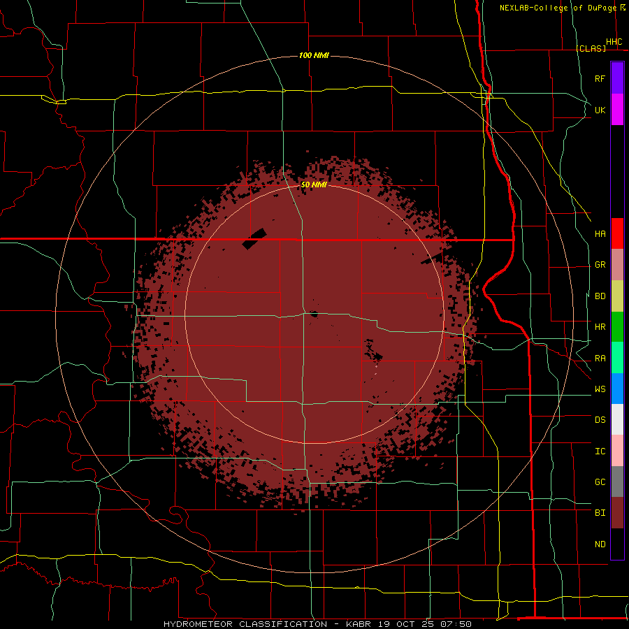Click the WS legend label

pos(600,389)
